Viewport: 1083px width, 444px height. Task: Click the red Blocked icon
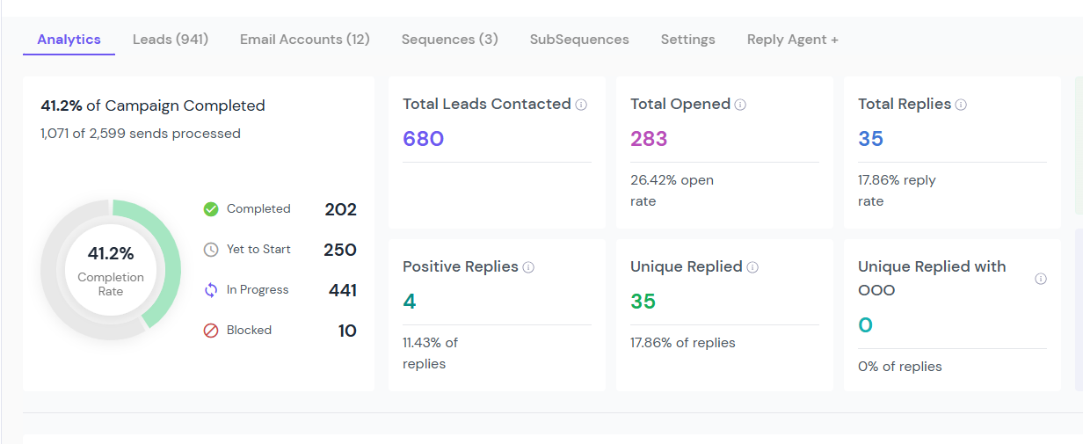pyautogui.click(x=211, y=331)
